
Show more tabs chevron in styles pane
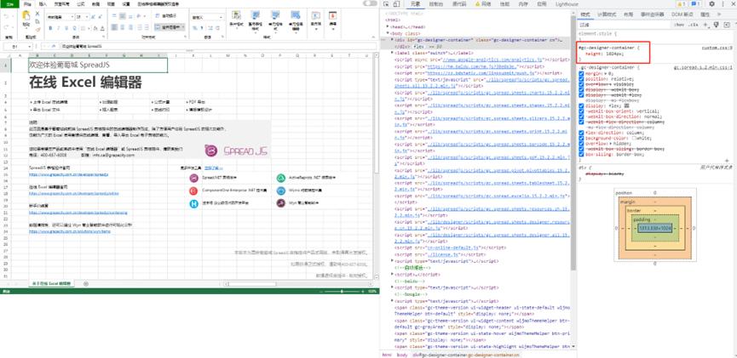pos(719,14)
